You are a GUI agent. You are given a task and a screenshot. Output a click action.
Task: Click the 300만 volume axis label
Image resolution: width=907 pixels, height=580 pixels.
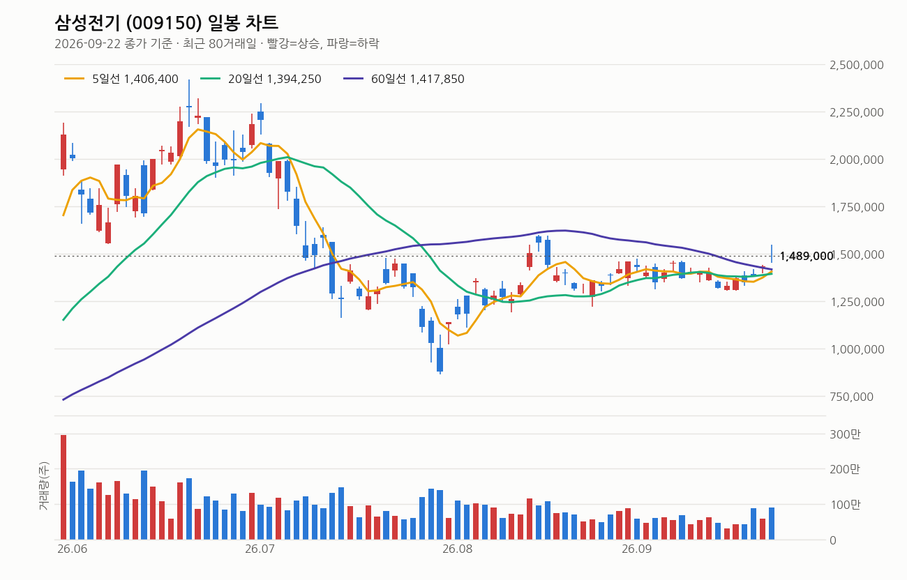(x=846, y=434)
